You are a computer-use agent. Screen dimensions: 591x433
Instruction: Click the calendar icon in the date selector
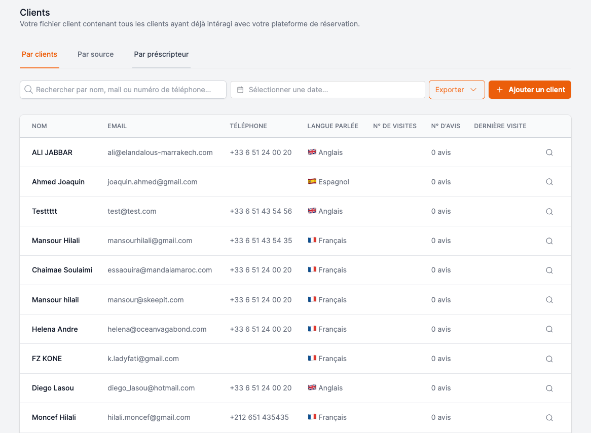tap(240, 89)
